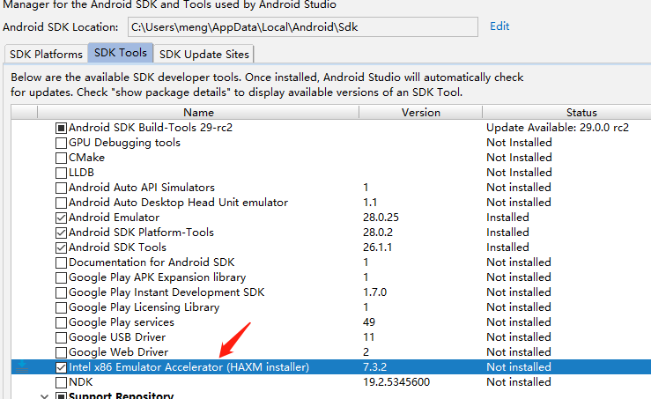Viewport: 651px width, 399px height.
Task: Click version 49 of Google Play services
Action: pyautogui.click(x=369, y=322)
